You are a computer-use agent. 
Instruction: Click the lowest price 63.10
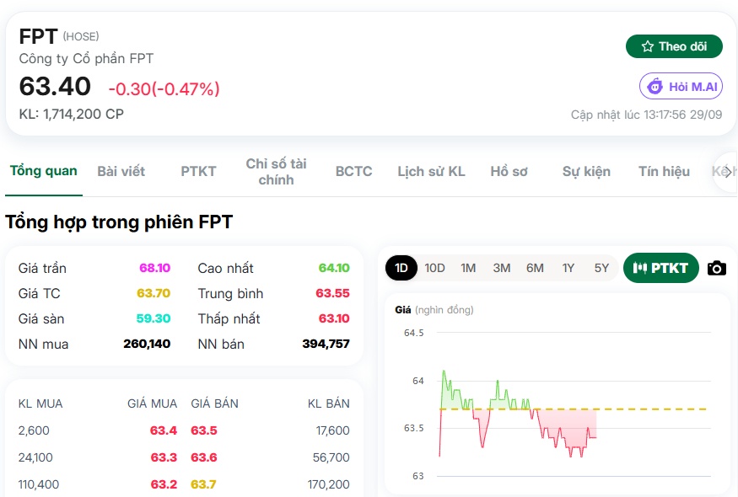(x=334, y=318)
